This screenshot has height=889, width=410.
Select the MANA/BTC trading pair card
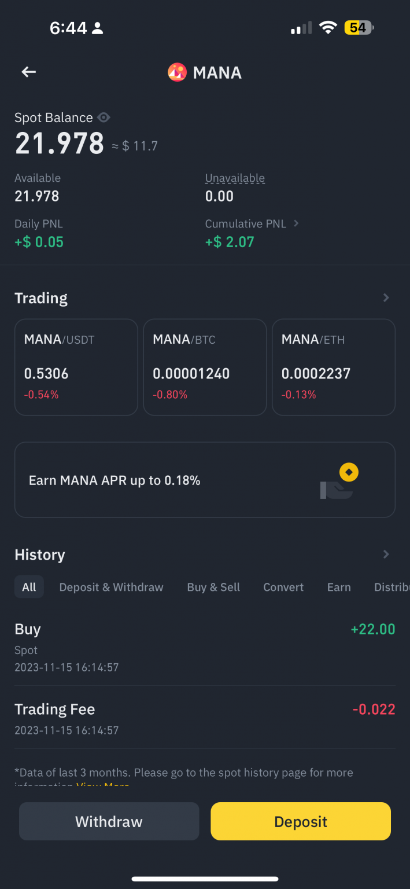point(205,367)
